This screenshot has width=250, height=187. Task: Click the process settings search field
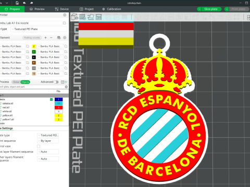click(x=32, y=87)
